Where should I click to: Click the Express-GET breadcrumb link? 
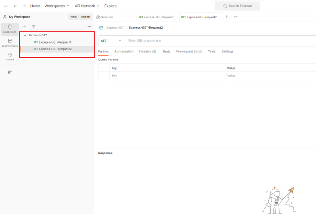115,28
